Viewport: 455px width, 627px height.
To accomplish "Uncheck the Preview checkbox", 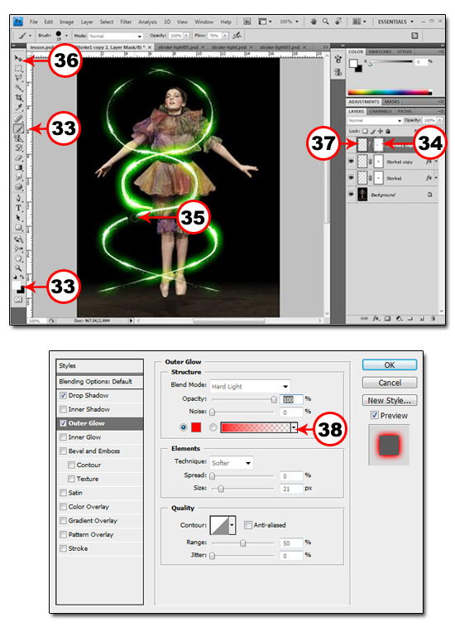I will click(374, 415).
